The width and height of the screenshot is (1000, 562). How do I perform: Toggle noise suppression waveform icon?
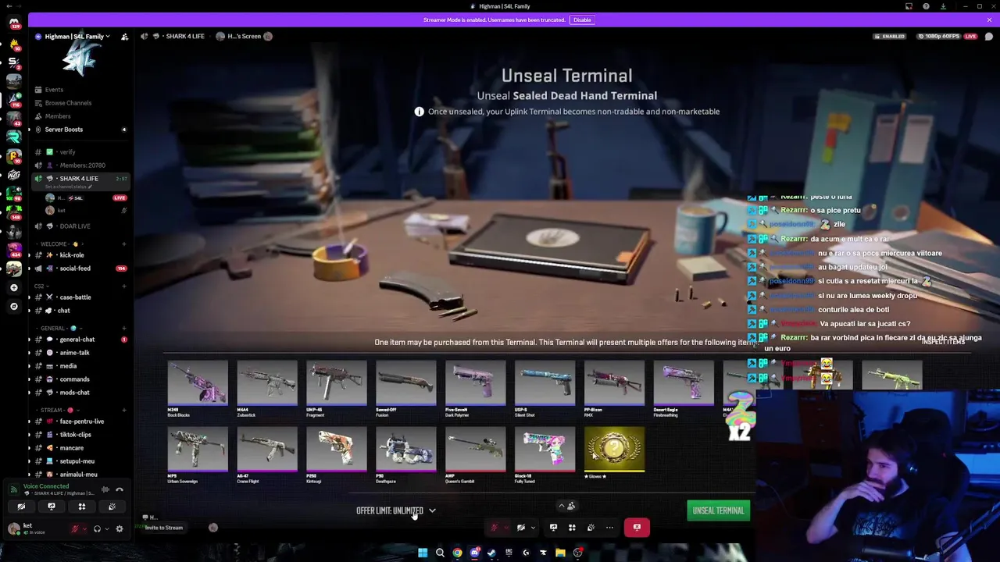pos(105,489)
